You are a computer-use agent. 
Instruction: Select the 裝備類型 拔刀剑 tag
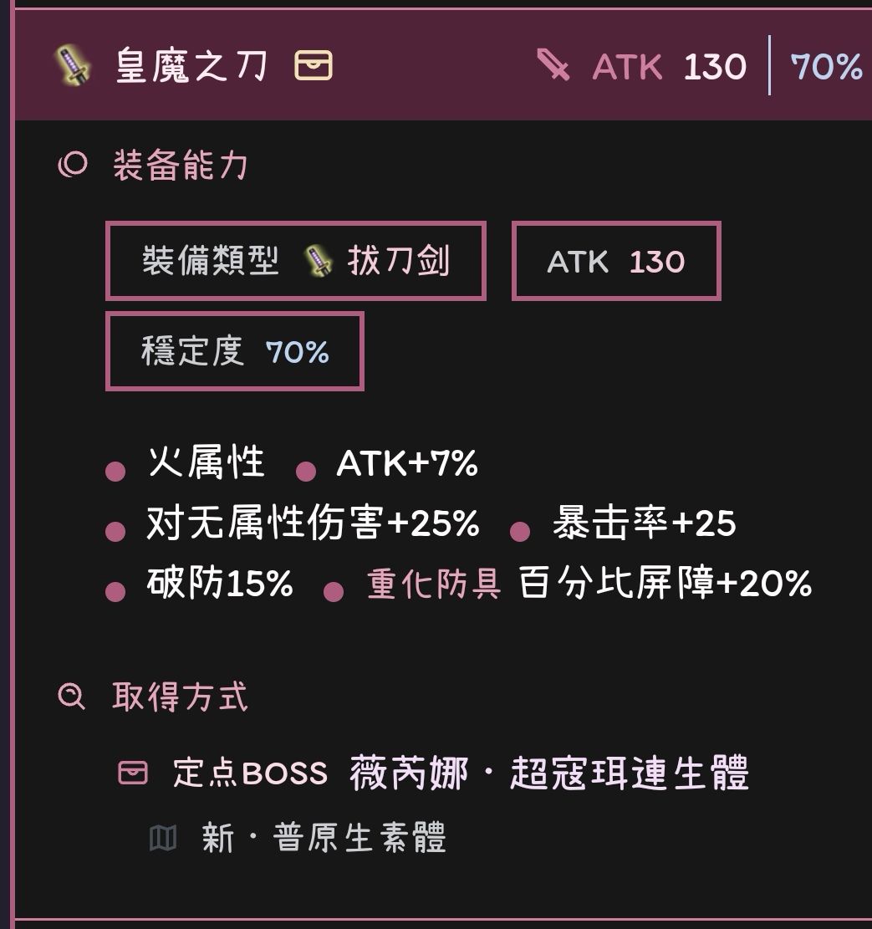point(296,262)
